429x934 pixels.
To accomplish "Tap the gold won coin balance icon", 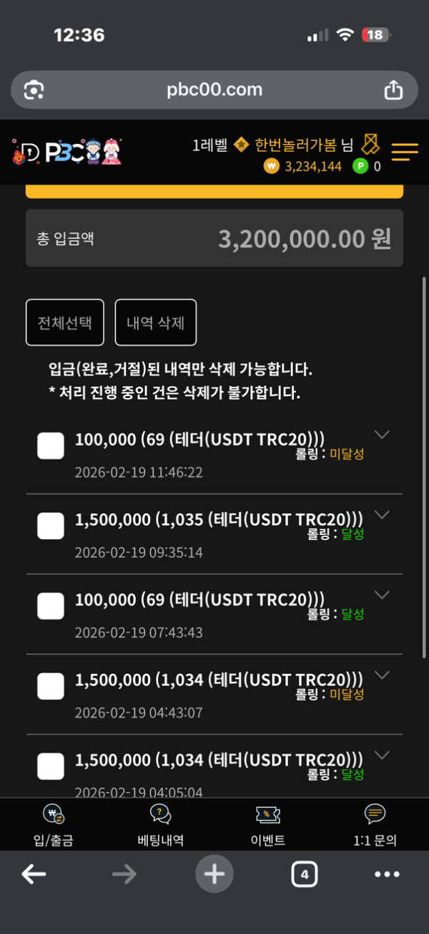I will [271, 167].
